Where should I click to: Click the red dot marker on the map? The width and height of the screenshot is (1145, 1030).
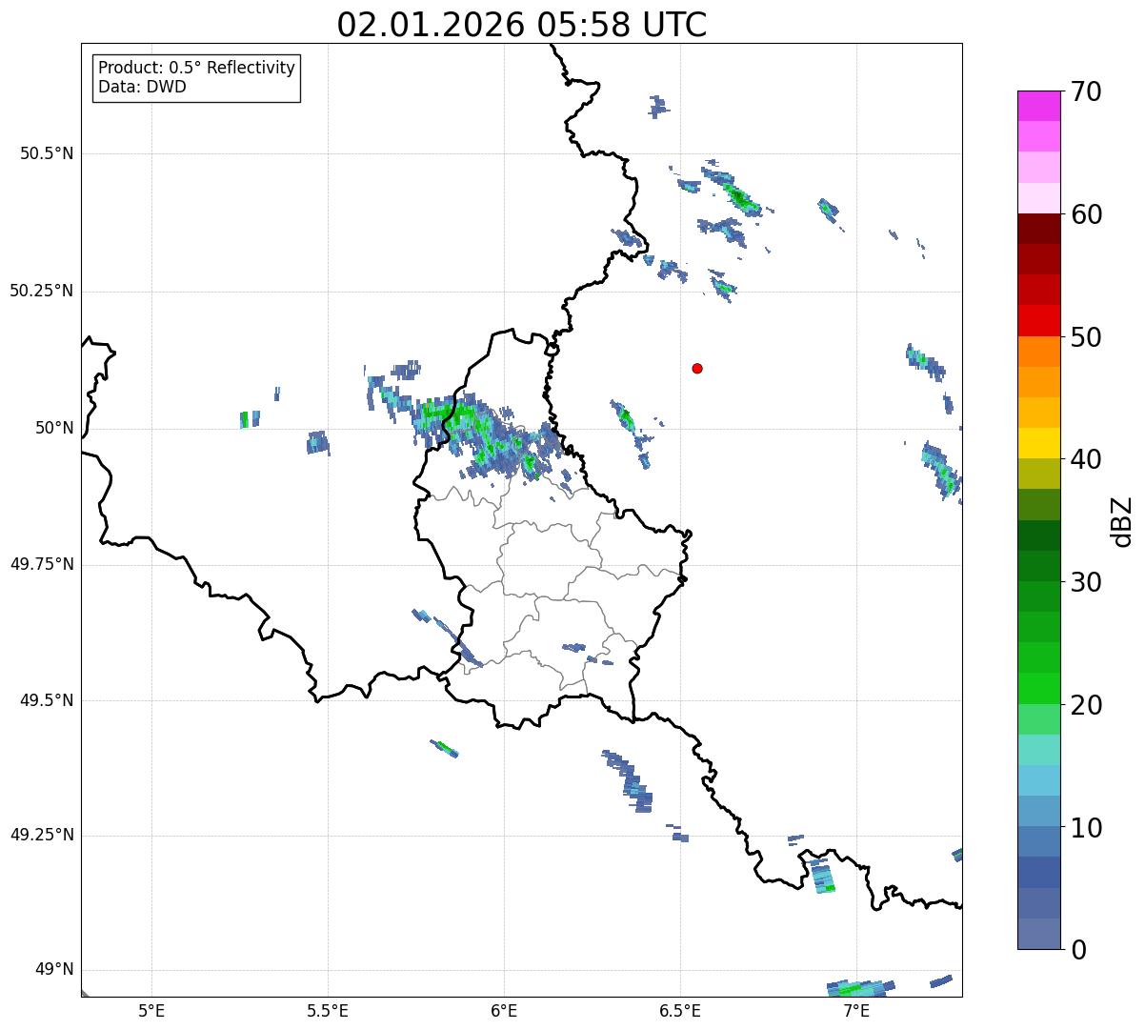(x=697, y=369)
